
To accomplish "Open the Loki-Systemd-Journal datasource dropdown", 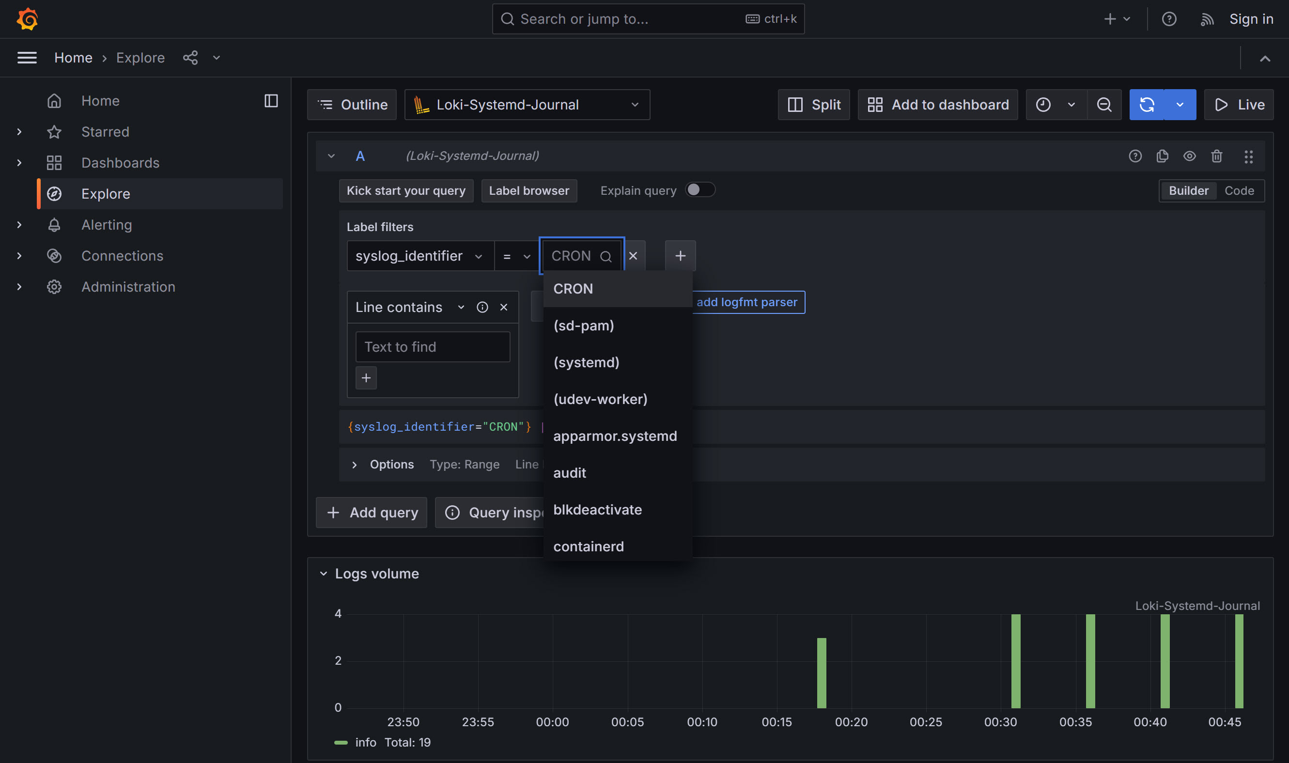I will coord(527,105).
